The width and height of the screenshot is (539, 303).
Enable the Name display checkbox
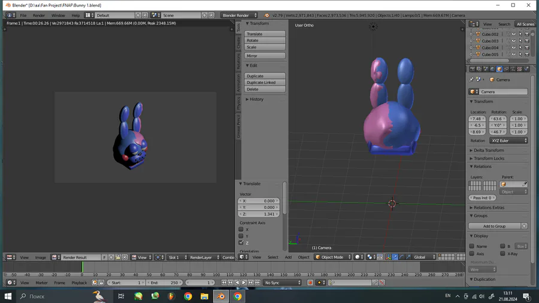pyautogui.click(x=472, y=246)
